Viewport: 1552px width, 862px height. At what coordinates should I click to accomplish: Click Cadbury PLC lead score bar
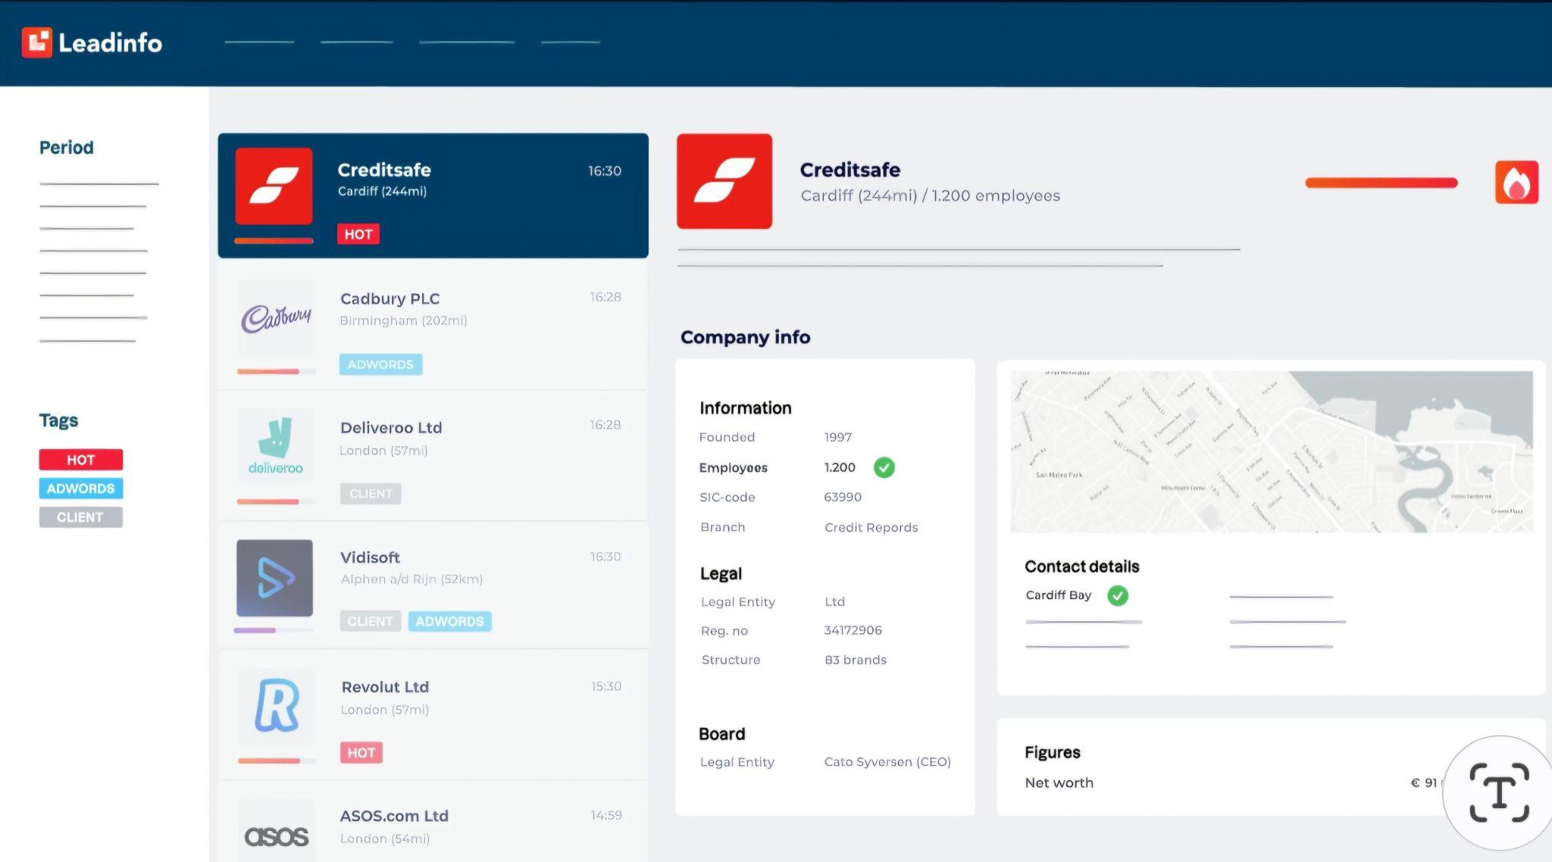pos(276,371)
